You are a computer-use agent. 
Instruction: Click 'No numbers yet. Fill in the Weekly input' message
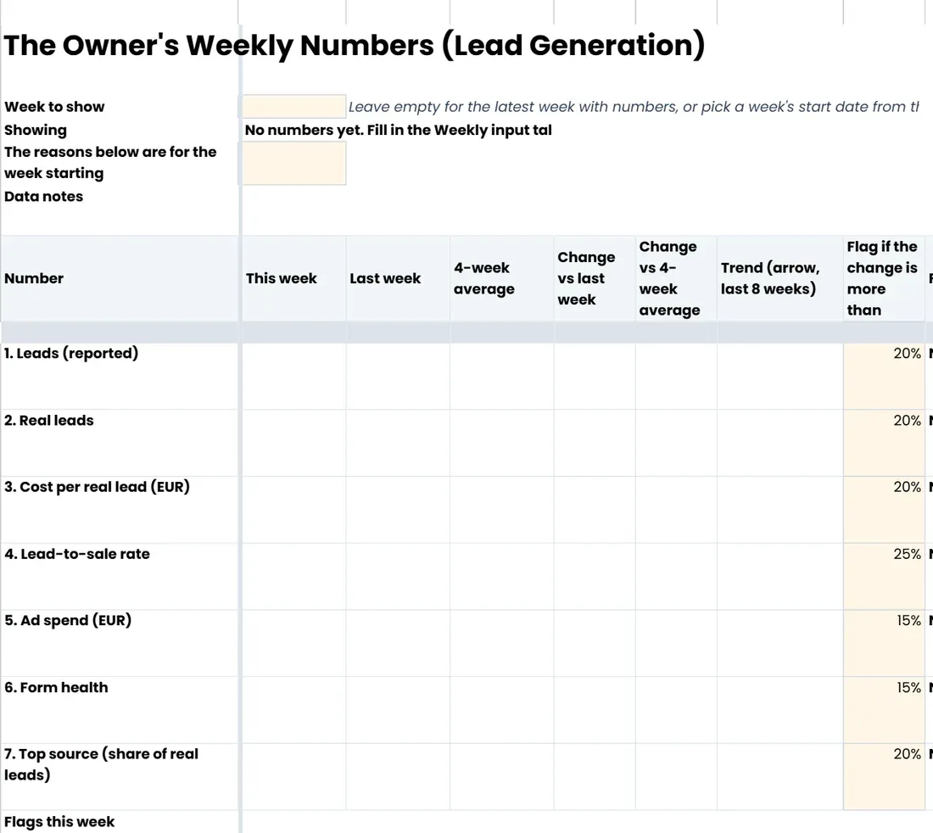[x=398, y=130]
